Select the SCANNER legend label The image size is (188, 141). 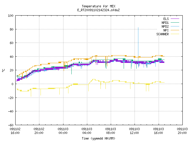click(x=162, y=34)
